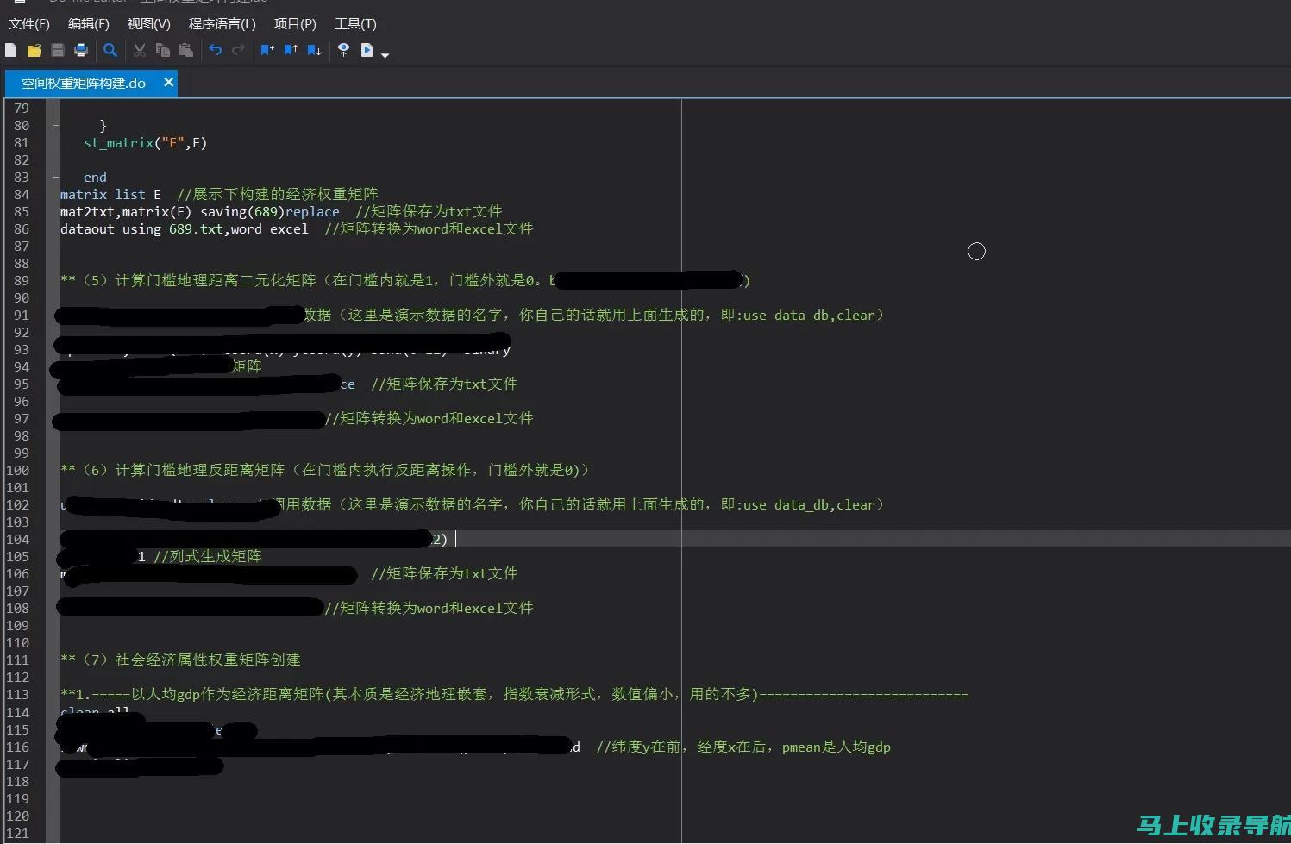Open the 工具(T) menu

pyautogui.click(x=355, y=23)
